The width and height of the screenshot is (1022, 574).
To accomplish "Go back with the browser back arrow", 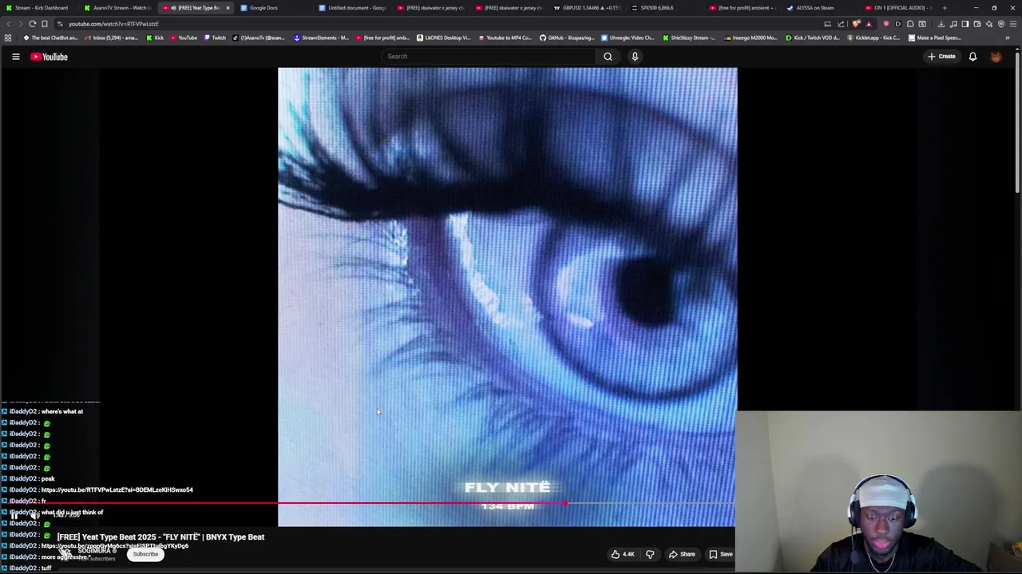I will click(x=9, y=24).
